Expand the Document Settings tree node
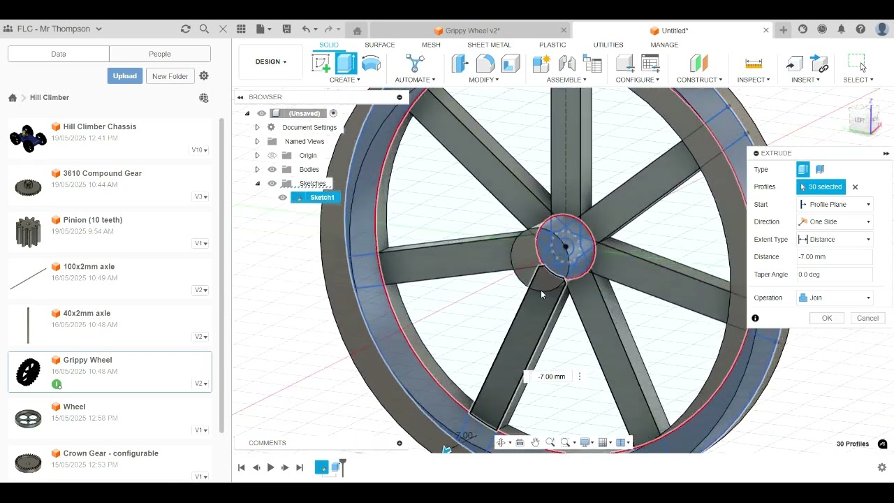Image resolution: width=894 pixels, height=503 pixels. [x=257, y=127]
